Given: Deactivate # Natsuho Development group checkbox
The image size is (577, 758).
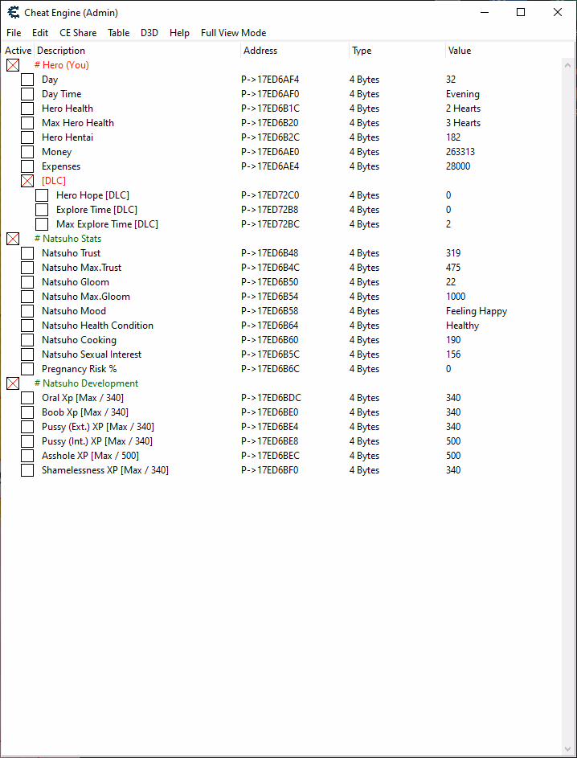Looking at the screenshot, I should click(x=13, y=383).
